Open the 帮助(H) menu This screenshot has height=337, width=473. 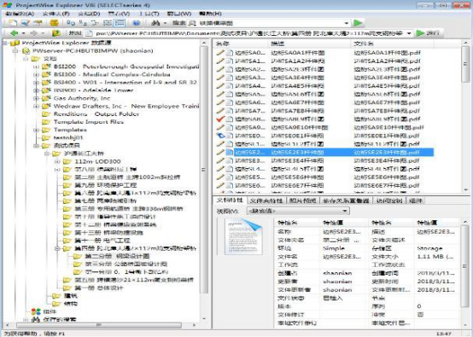210,14
